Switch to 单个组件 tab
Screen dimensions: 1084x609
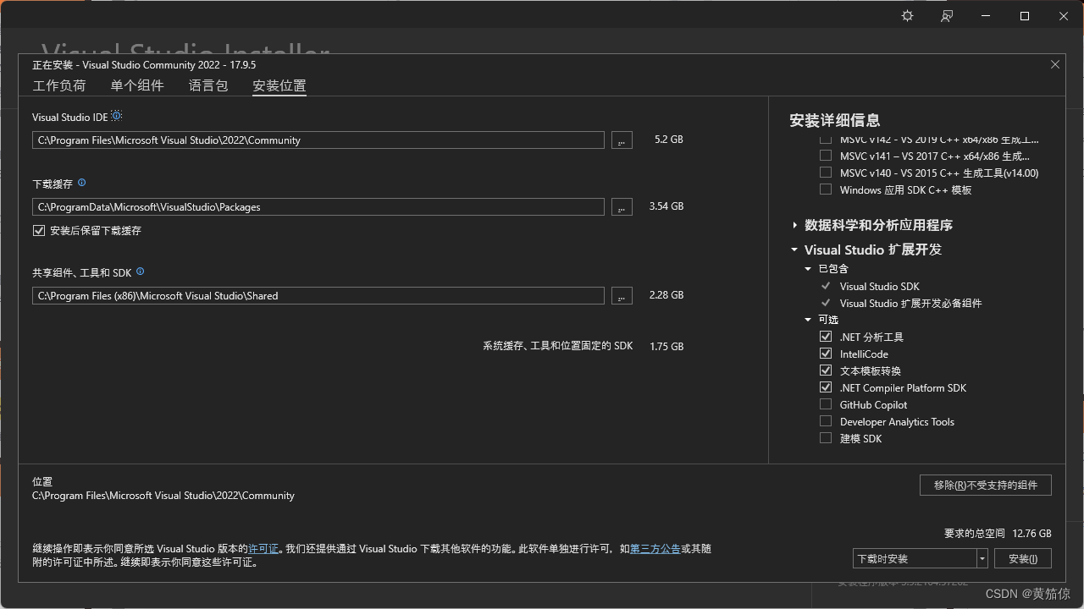point(137,85)
